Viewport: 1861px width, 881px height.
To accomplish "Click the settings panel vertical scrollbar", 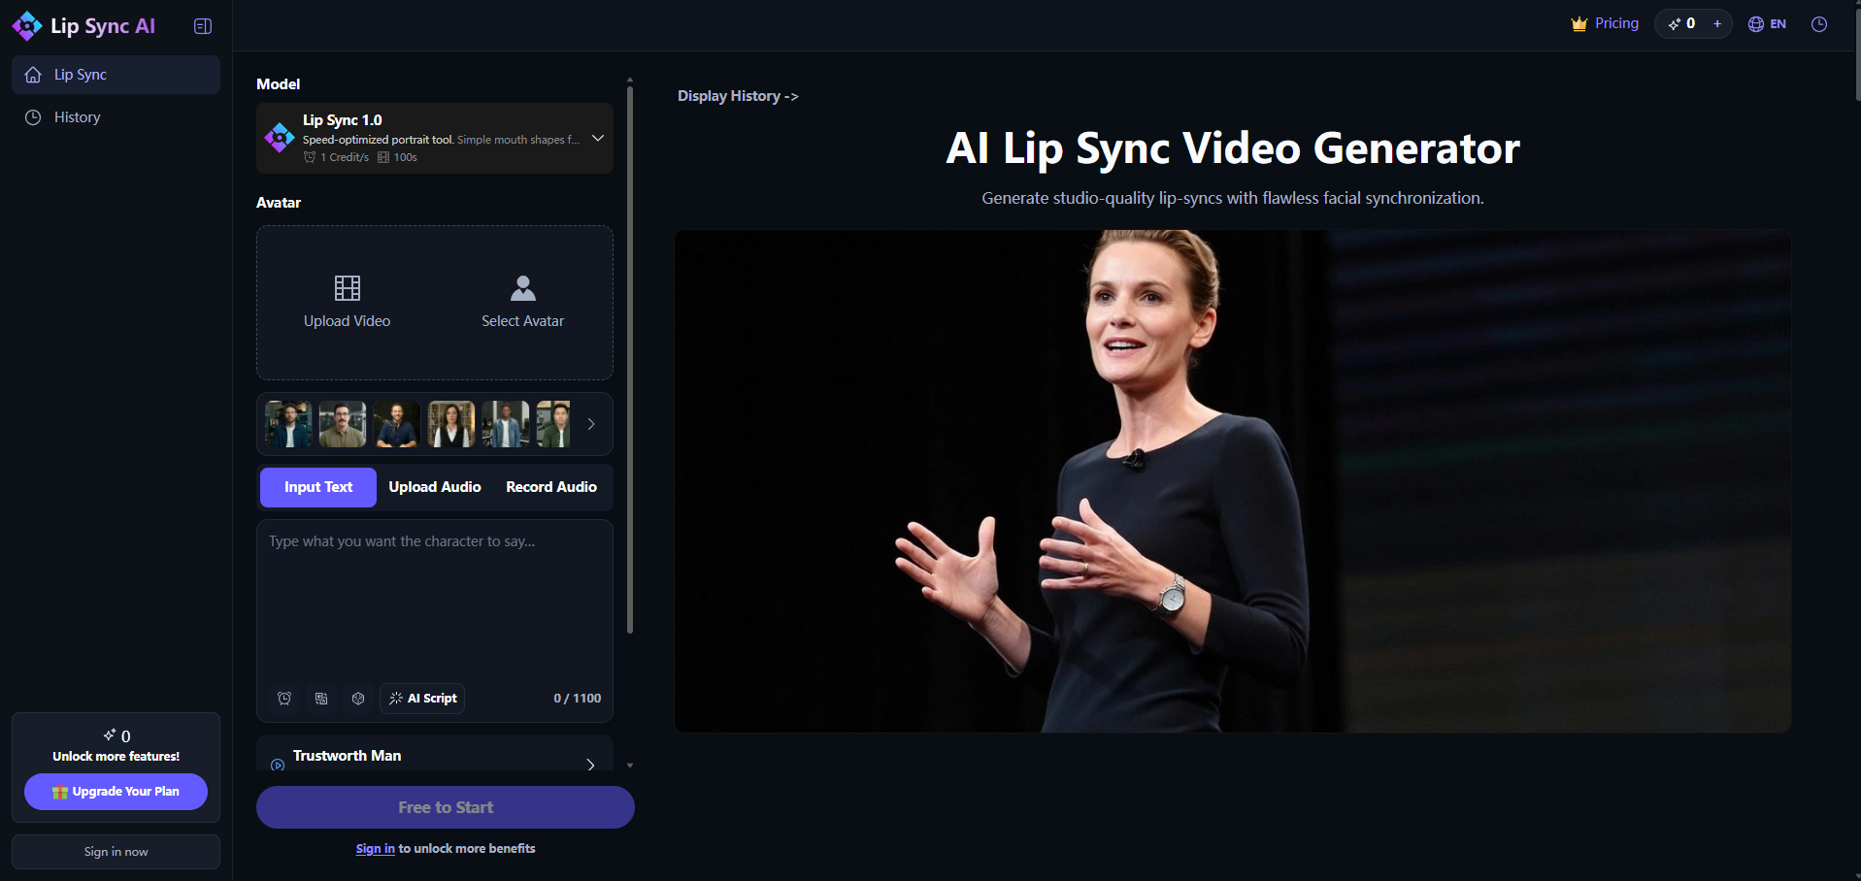I will tap(630, 359).
